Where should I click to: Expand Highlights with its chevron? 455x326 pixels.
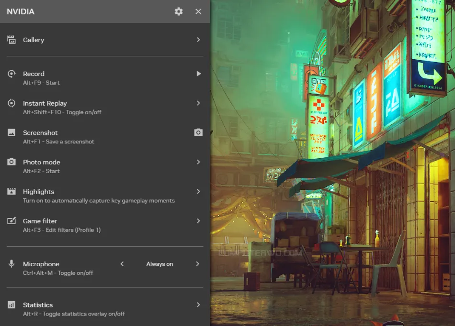tap(198, 191)
